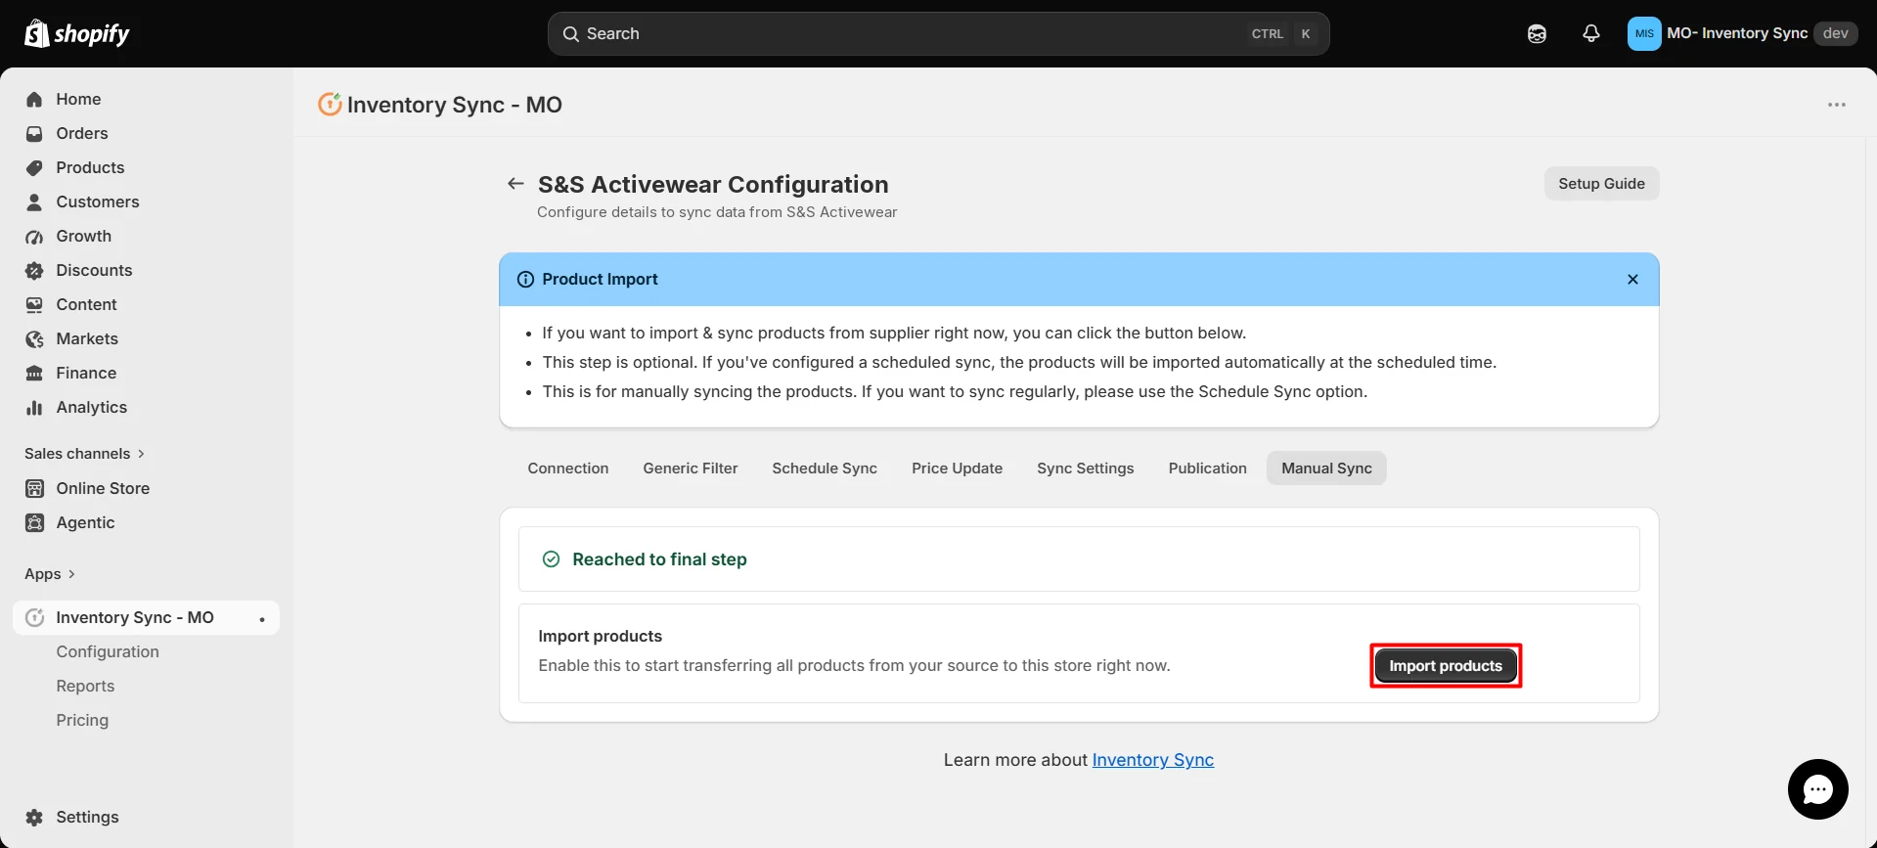The image size is (1877, 848).
Task: Switch to the Generic Filter tab
Action: pos(691,469)
